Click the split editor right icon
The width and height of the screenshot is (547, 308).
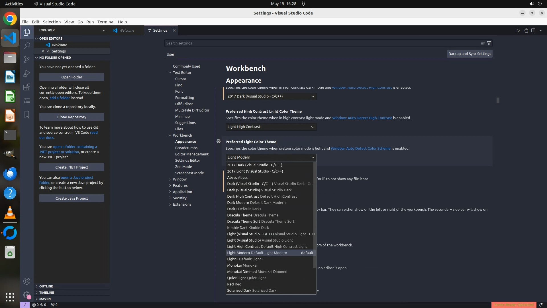pos(533,31)
